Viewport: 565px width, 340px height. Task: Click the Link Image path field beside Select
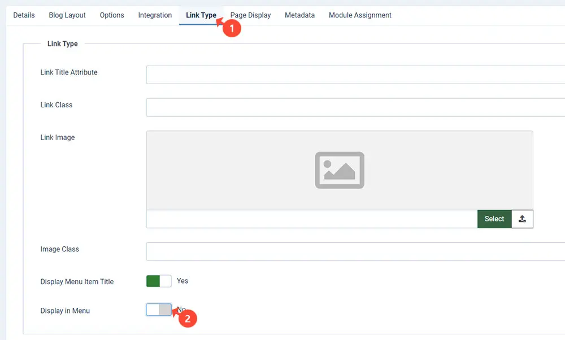point(311,219)
